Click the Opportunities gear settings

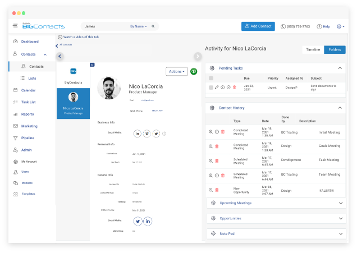click(213, 218)
